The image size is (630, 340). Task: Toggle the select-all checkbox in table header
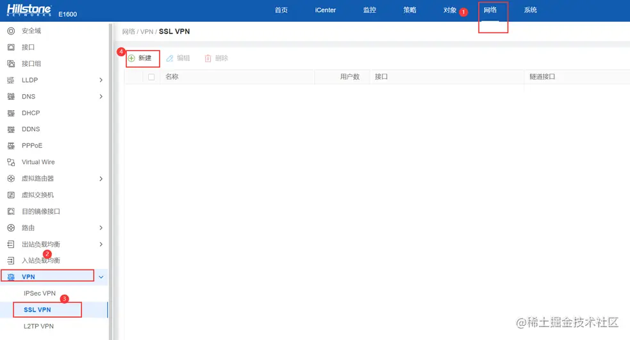pos(151,77)
